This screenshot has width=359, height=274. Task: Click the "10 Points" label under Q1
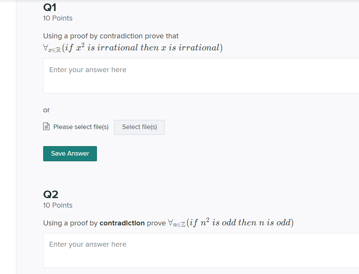click(x=58, y=18)
